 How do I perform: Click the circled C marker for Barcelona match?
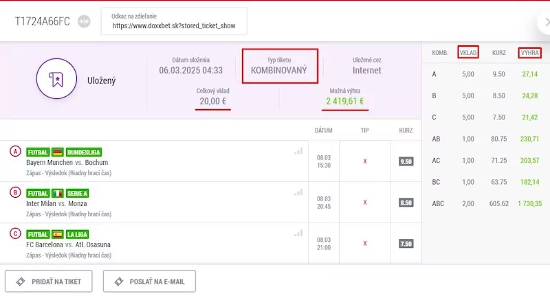tap(15, 234)
